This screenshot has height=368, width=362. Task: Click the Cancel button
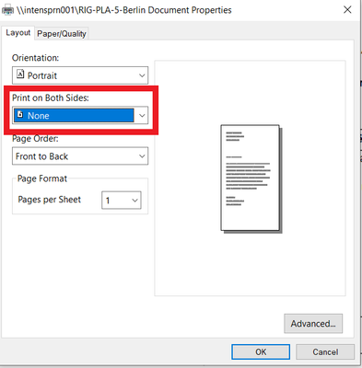[x=325, y=351]
